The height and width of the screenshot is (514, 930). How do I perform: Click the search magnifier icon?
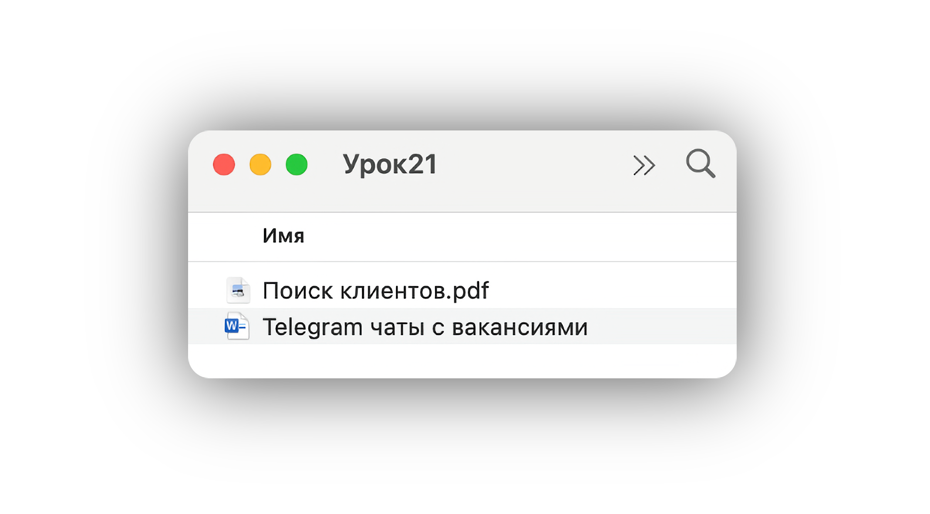[700, 164]
